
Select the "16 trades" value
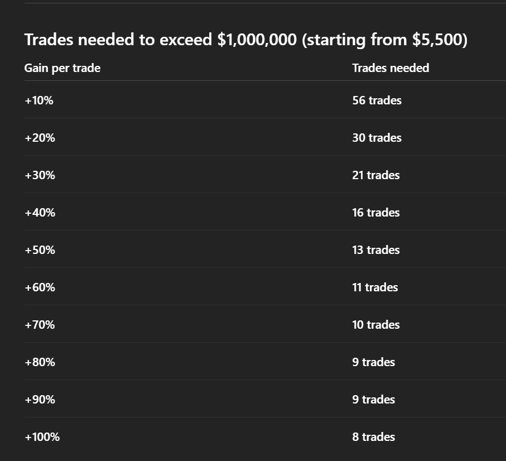[x=376, y=213]
